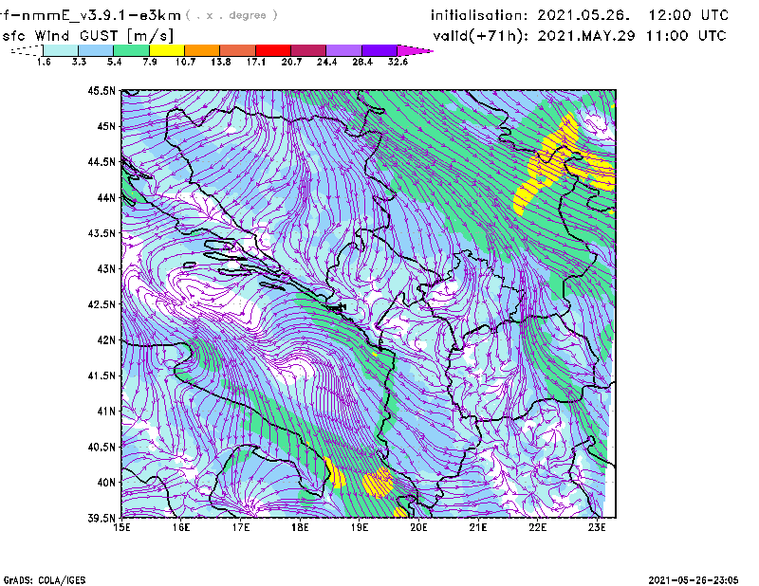The height and width of the screenshot is (586, 759).
Task: Pick the green 5.4–7.9 legend swatch
Action: pos(131,50)
